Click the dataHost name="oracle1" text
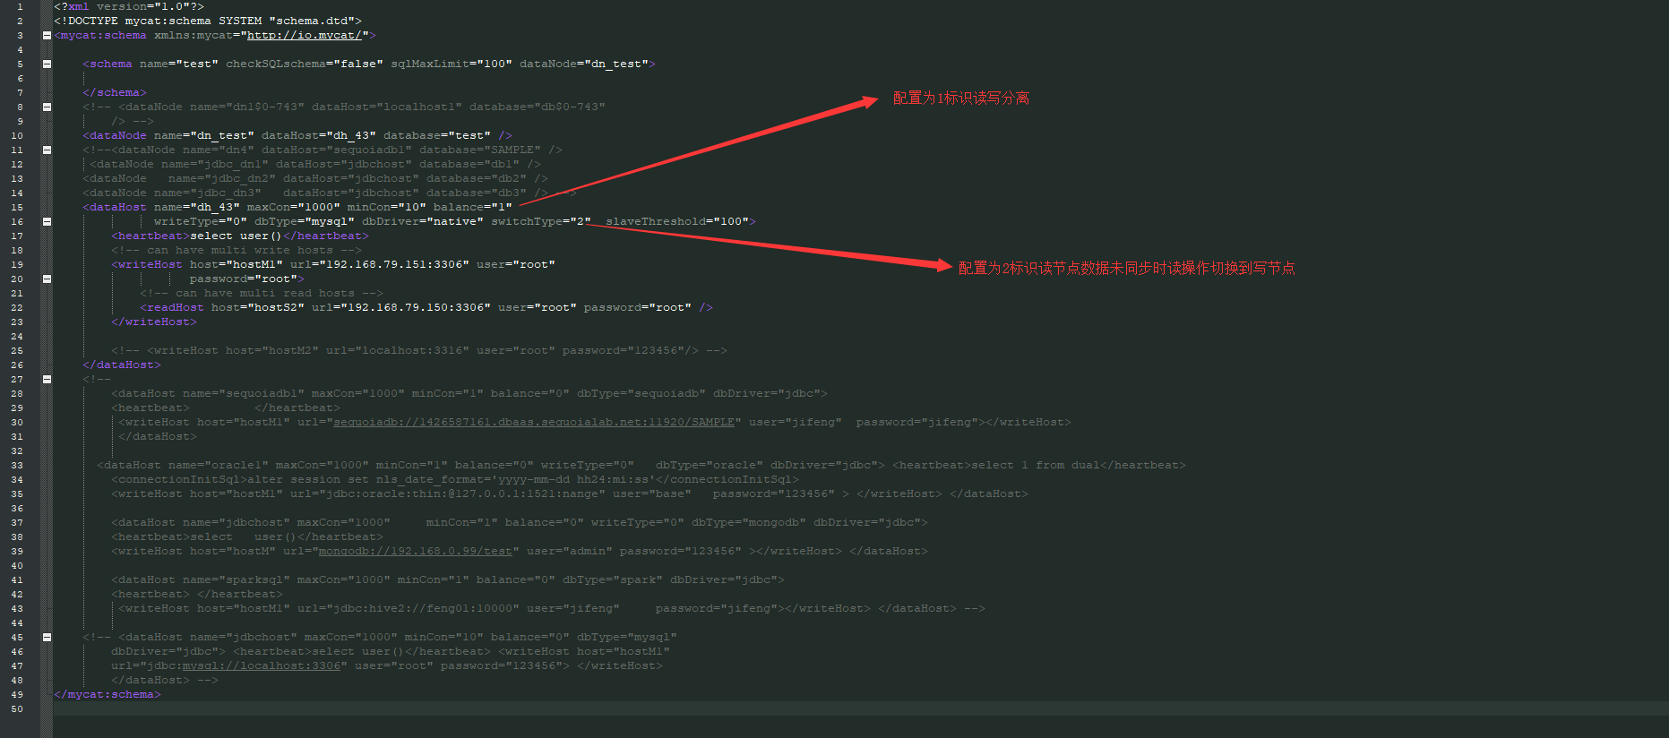This screenshot has height=738, width=1669. pos(183,466)
